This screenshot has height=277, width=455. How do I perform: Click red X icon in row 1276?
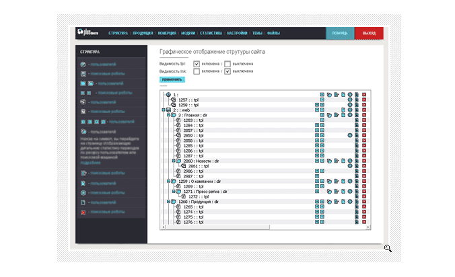364,222
